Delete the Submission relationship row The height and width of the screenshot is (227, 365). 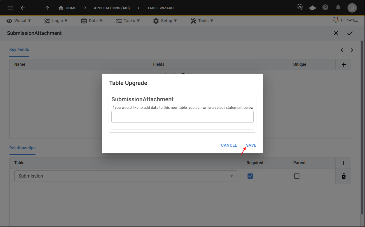[x=343, y=176]
